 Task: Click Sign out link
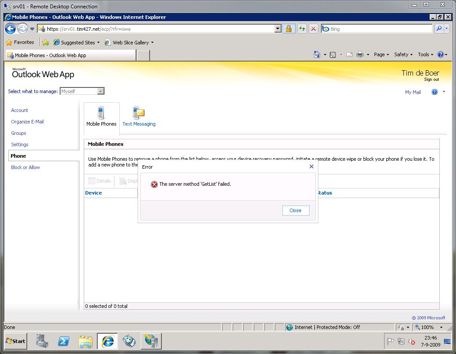(x=431, y=79)
